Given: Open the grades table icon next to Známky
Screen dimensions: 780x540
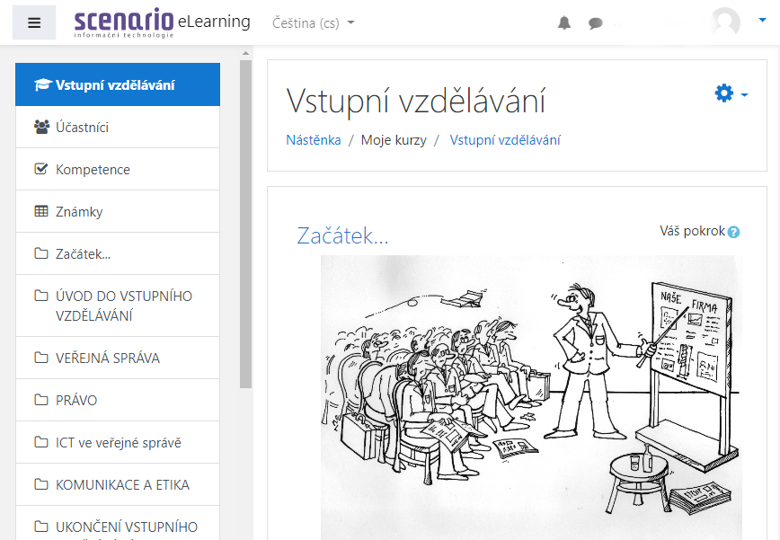Looking at the screenshot, I should tap(40, 210).
